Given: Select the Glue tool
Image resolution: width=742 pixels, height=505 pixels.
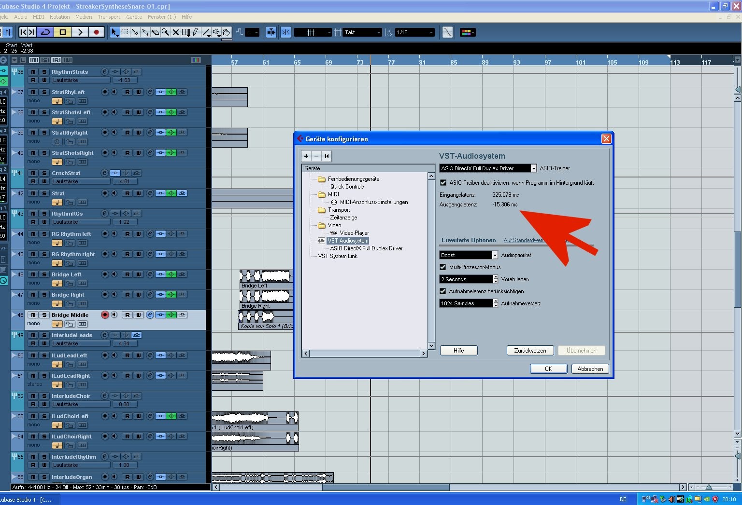Looking at the screenshot, I should pyautogui.click(x=145, y=32).
